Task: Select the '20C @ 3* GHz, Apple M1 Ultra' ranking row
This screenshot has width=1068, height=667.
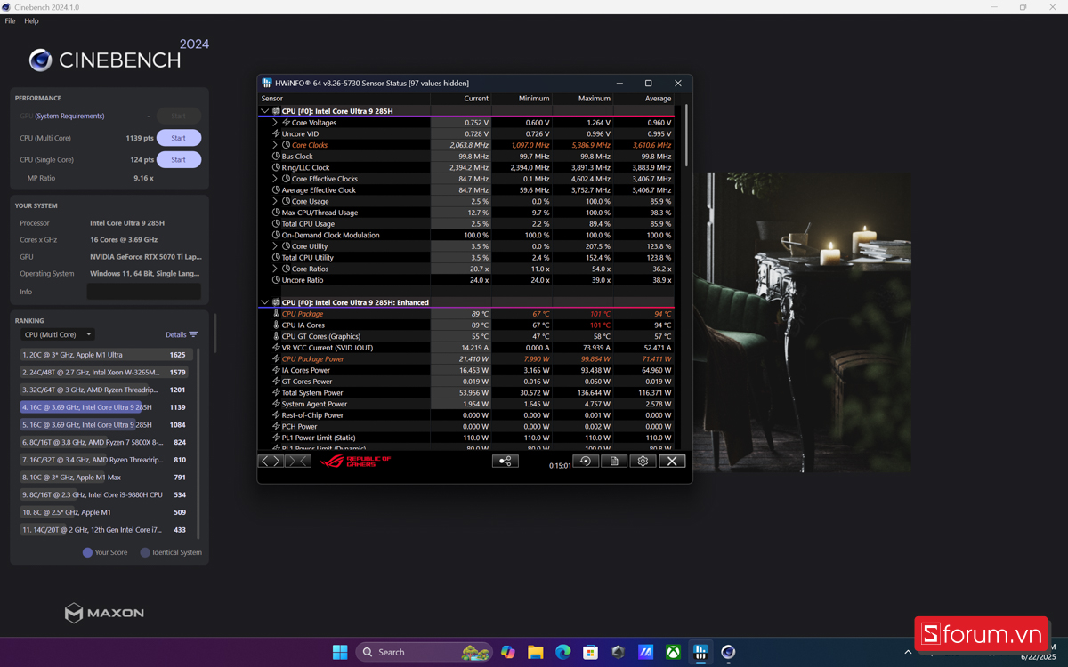Action: pyautogui.click(x=106, y=355)
